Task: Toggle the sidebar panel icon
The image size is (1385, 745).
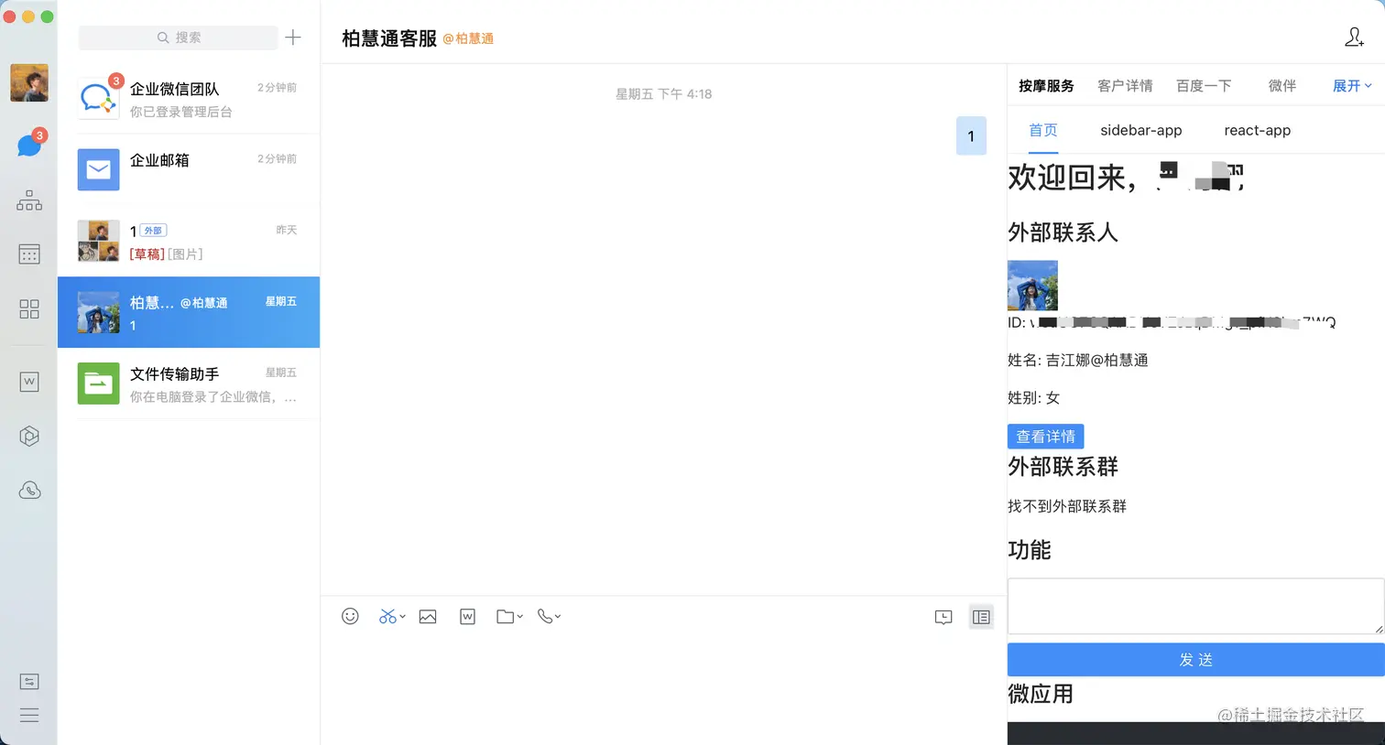Action: [x=981, y=618]
